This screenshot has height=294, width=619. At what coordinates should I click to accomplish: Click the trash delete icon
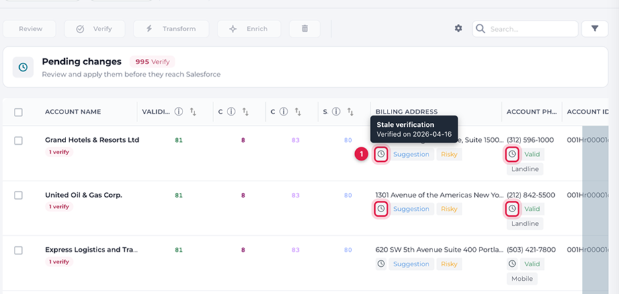[x=305, y=29]
